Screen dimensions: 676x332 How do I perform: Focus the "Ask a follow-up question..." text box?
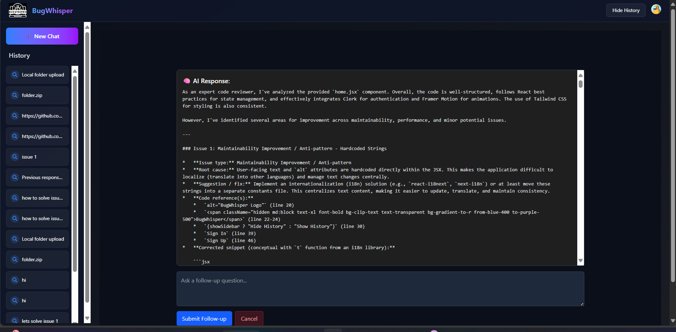tap(380, 289)
